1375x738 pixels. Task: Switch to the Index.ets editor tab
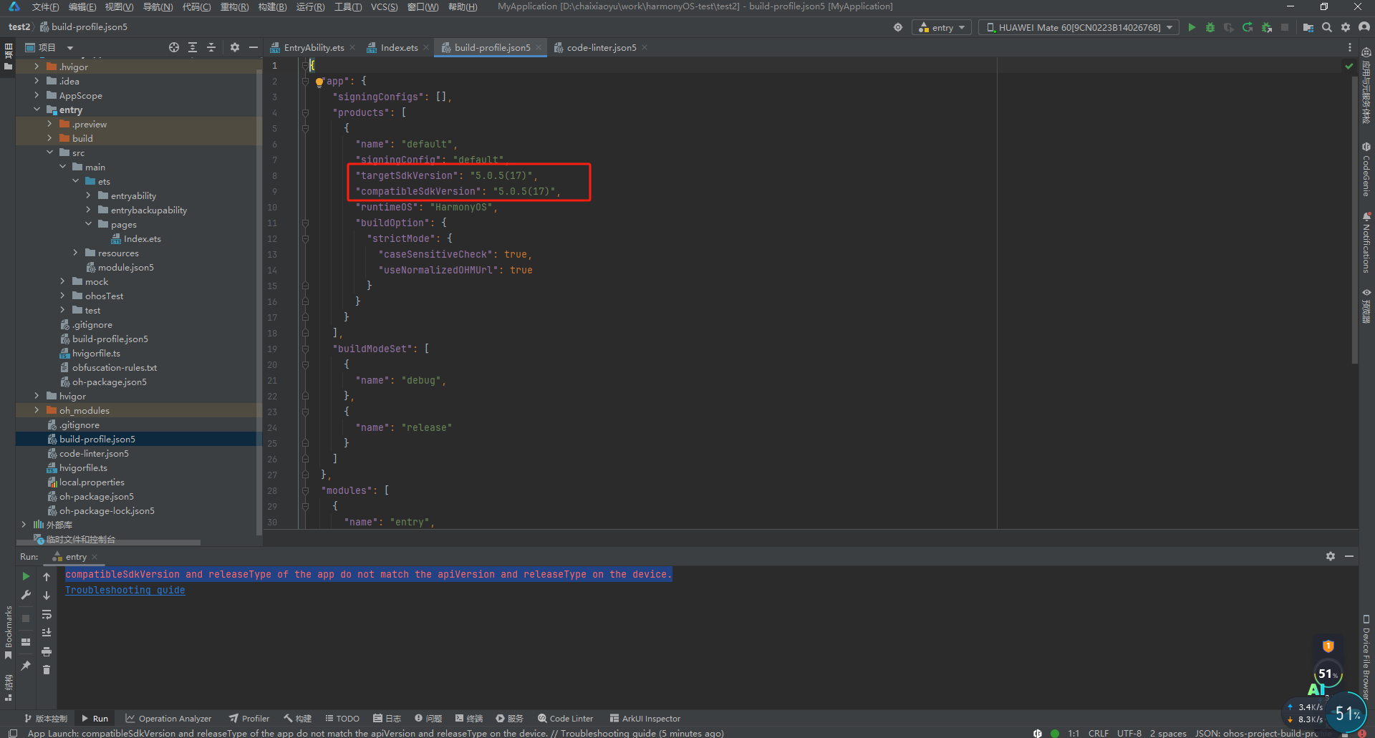398,47
